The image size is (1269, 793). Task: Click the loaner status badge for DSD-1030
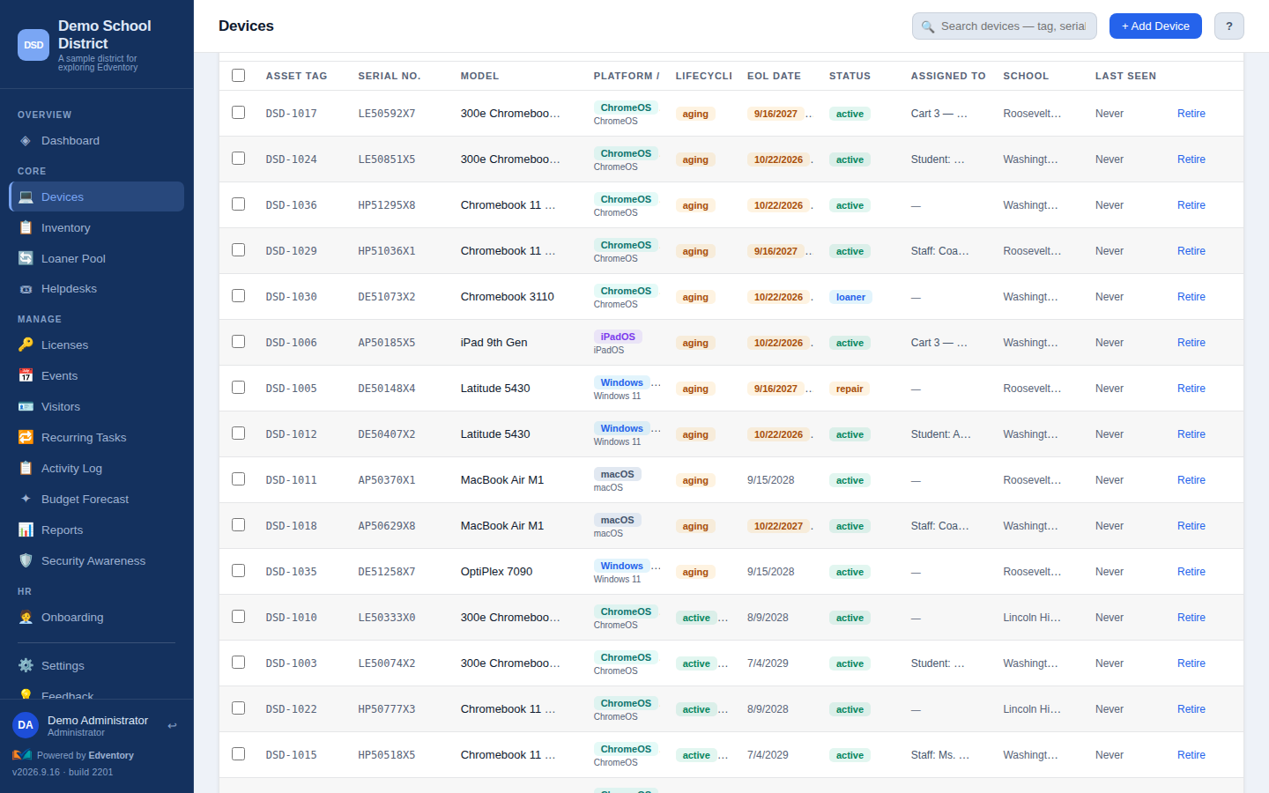tap(850, 297)
